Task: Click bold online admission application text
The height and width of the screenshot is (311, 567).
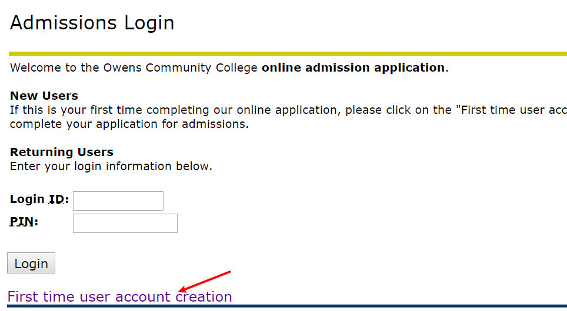Action: click(x=353, y=67)
